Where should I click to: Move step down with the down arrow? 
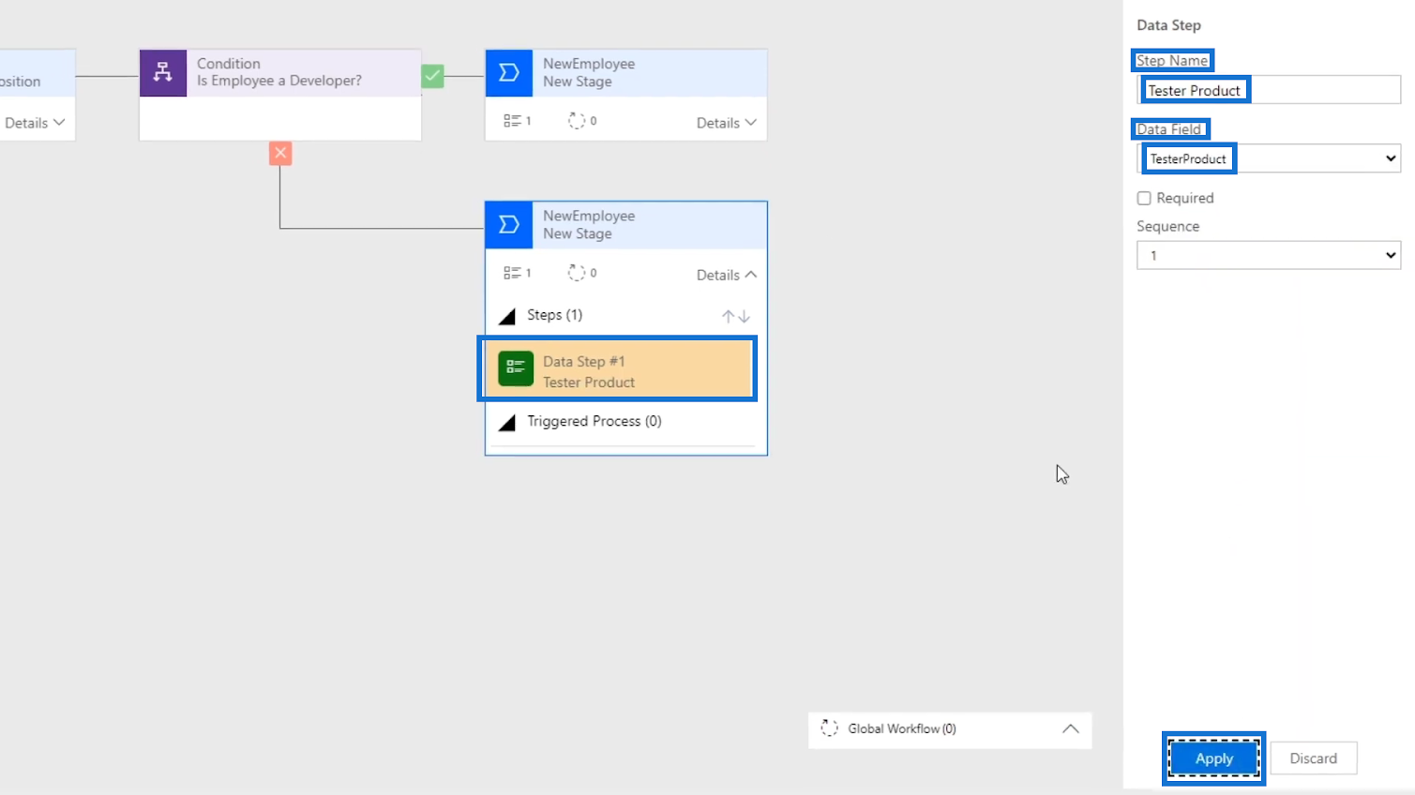click(x=744, y=316)
